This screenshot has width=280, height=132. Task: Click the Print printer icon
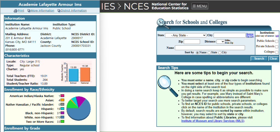(x=16, y=11)
